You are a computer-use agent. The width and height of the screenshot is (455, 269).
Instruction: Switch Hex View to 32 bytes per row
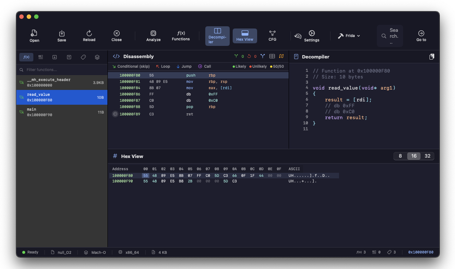click(x=427, y=156)
